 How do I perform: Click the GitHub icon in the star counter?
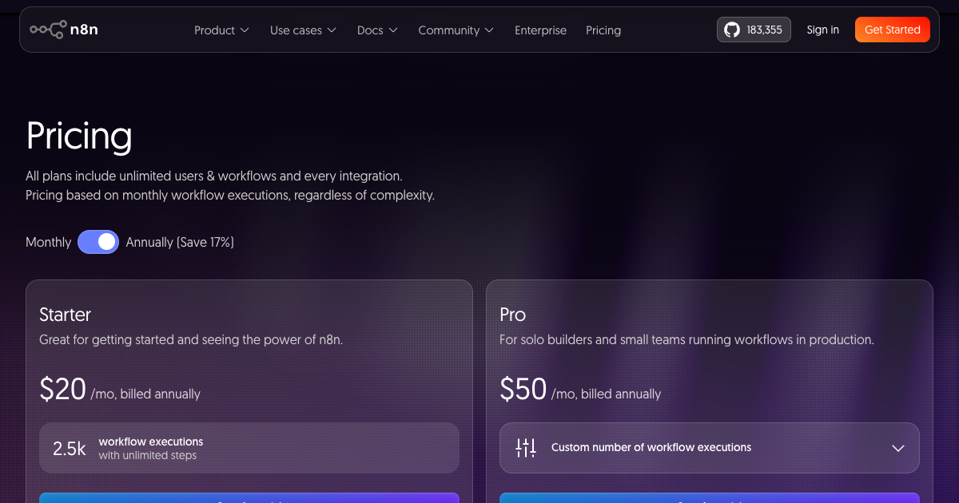(731, 30)
